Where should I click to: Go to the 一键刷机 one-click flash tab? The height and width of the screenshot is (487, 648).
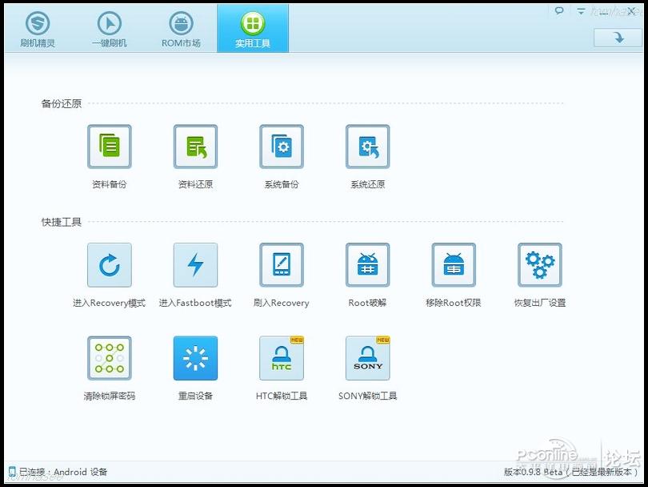click(109, 29)
